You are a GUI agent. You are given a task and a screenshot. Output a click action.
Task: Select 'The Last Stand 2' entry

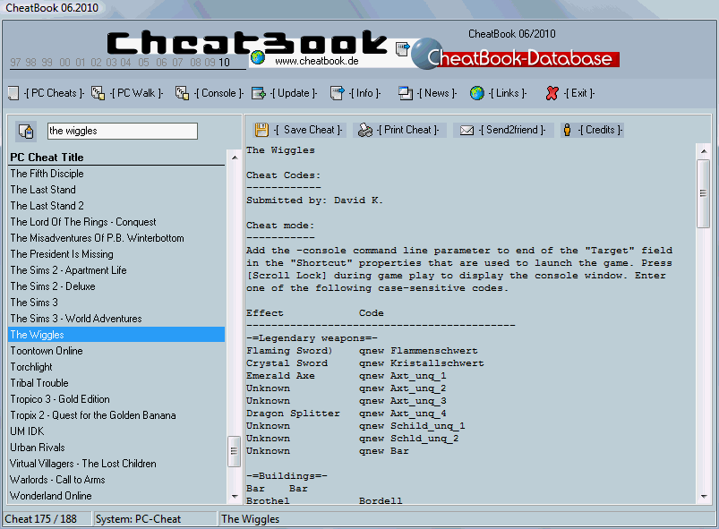pyautogui.click(x=47, y=206)
